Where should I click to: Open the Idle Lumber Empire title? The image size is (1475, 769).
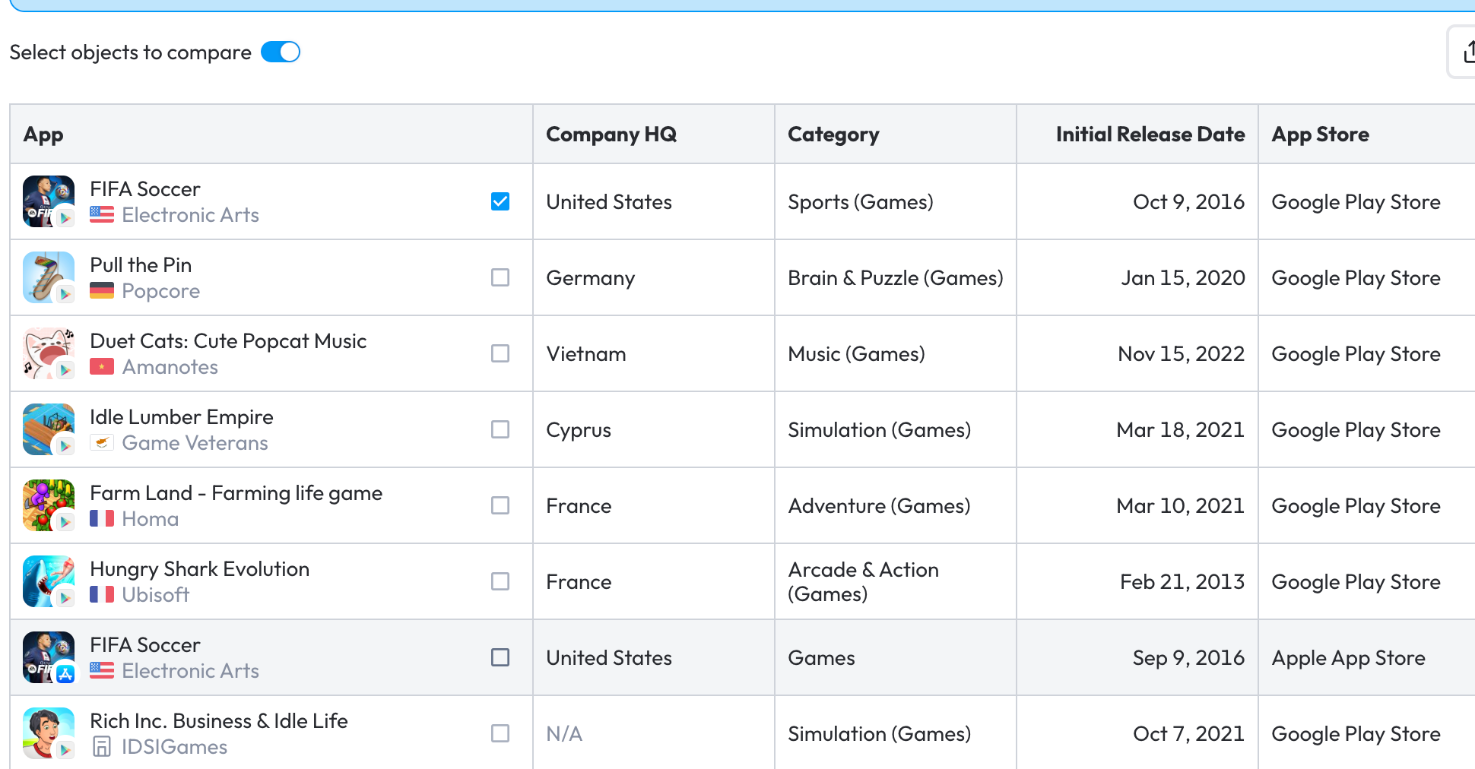[x=181, y=416]
